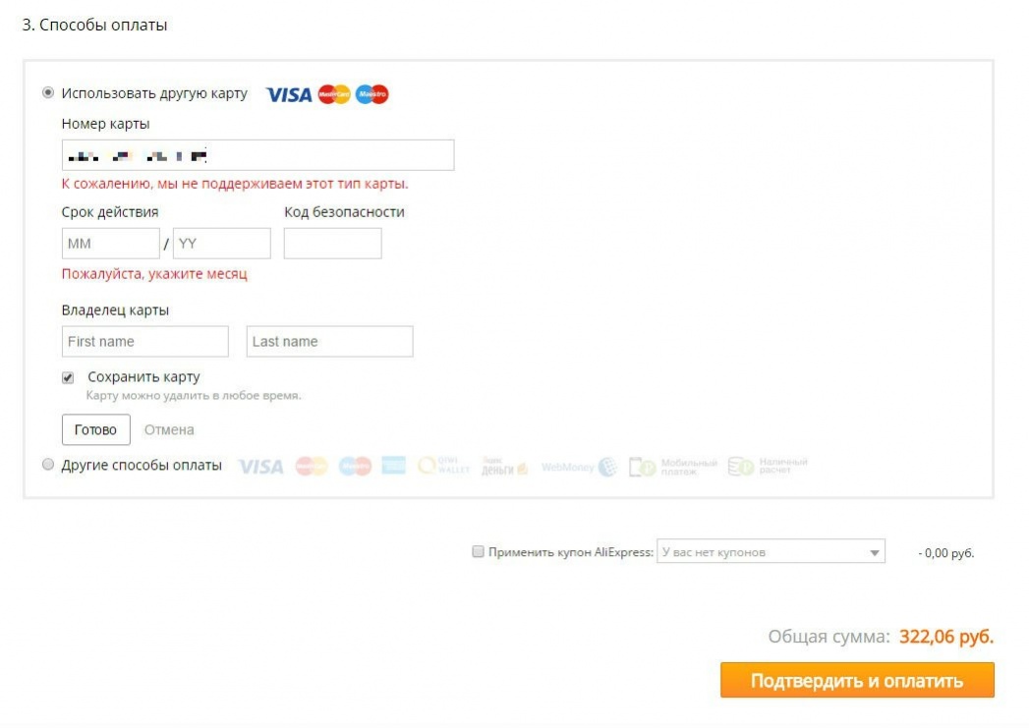Focus the MM expiry month field
The height and width of the screenshot is (728, 1029).
pyautogui.click(x=111, y=244)
